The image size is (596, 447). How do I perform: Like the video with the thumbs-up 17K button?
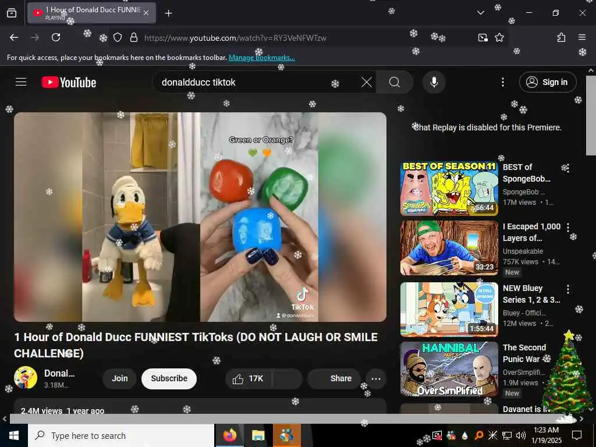[248, 378]
